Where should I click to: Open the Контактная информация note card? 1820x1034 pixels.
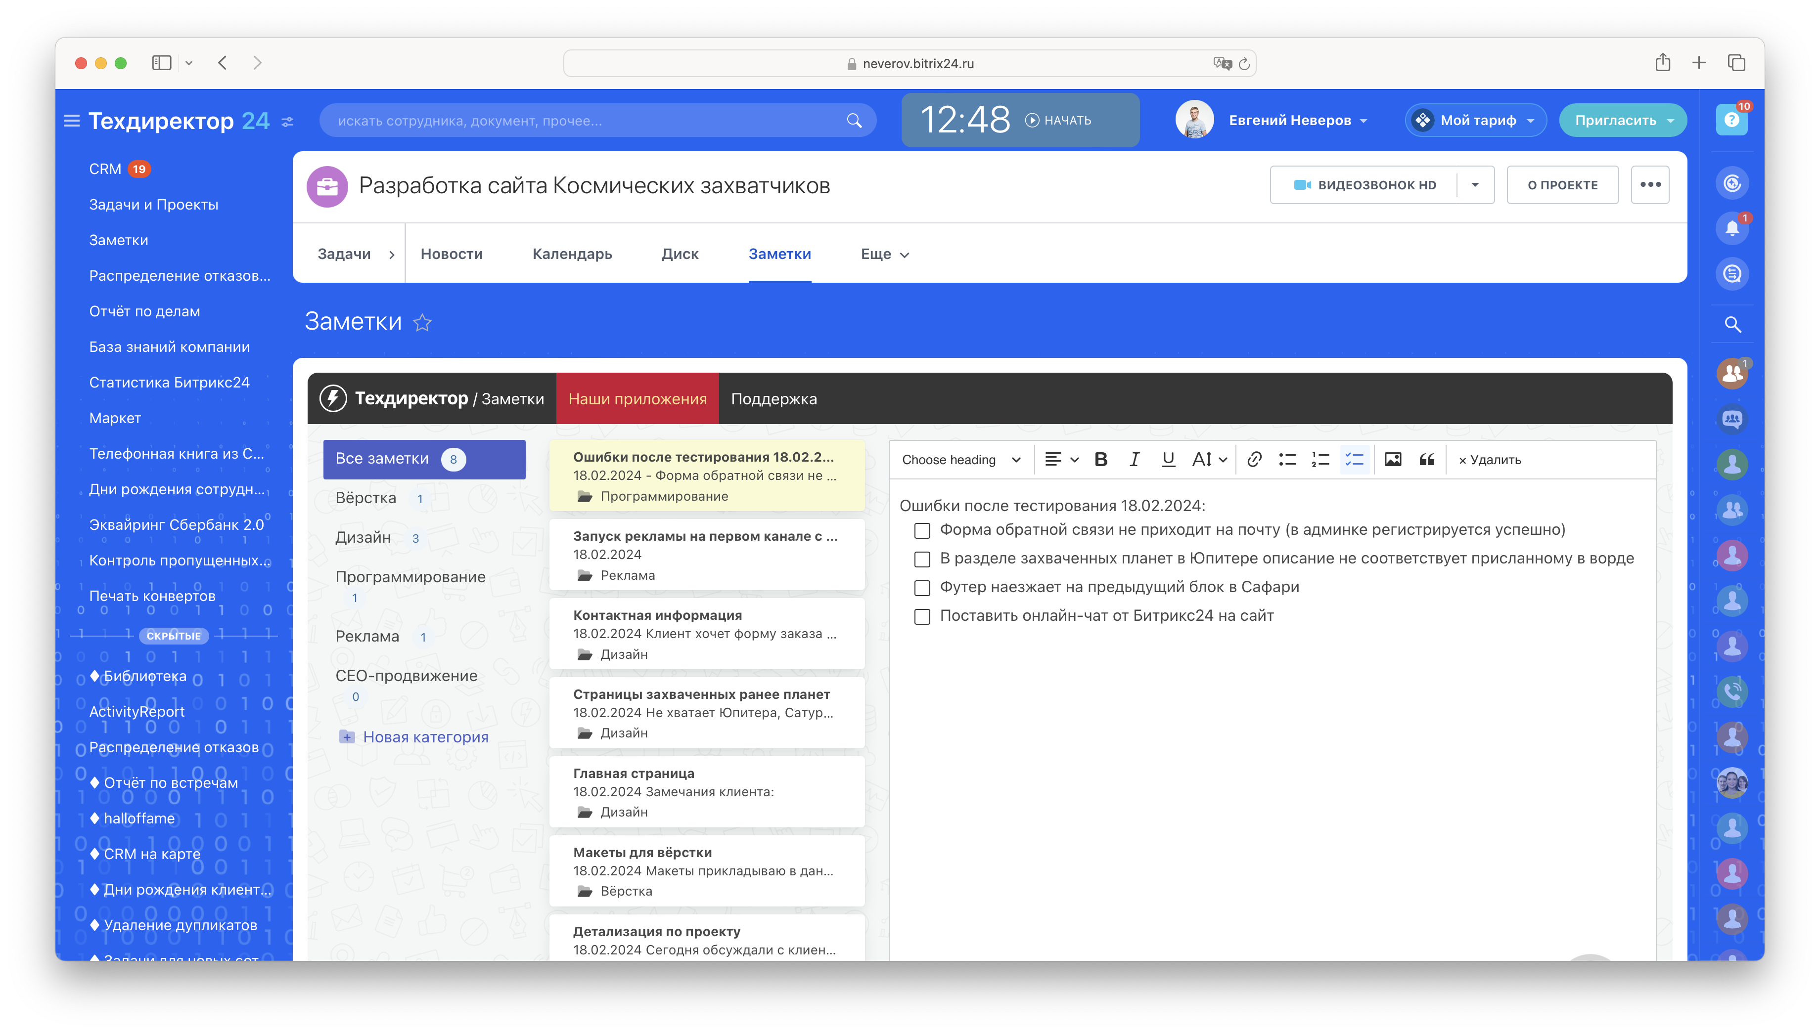706,634
